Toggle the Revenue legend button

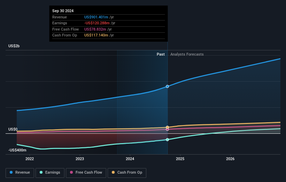tap(20, 173)
